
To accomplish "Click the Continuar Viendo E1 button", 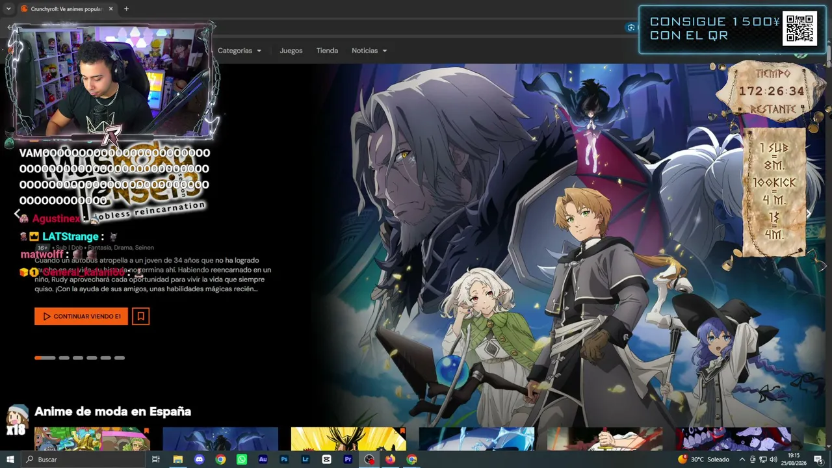I will click(81, 317).
